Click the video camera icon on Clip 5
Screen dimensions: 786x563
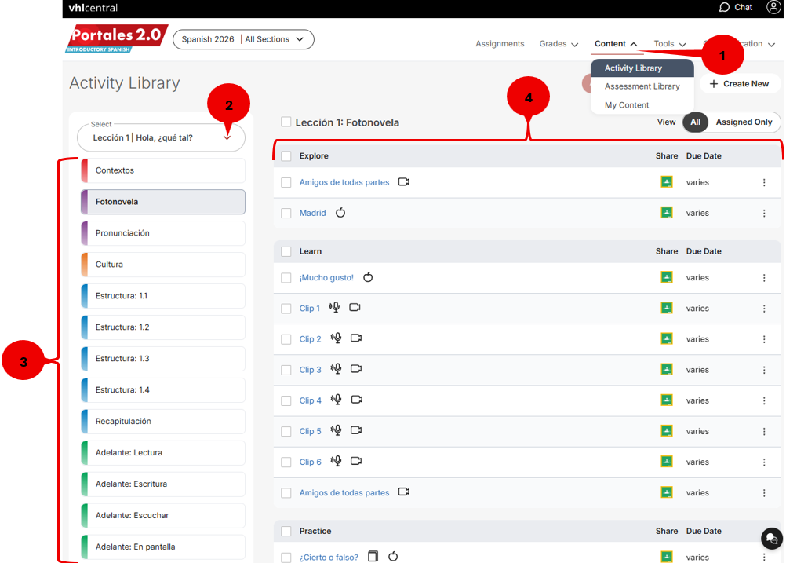click(356, 430)
